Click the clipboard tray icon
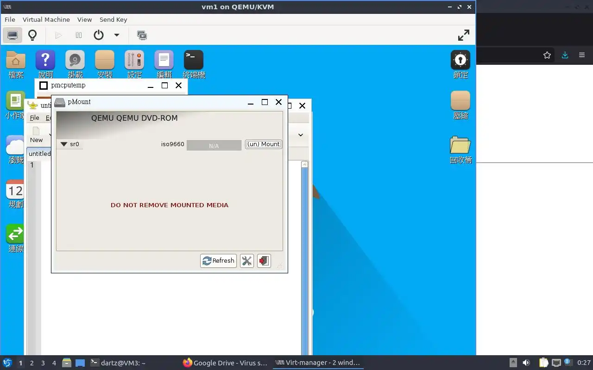This screenshot has height=370, width=593. click(543, 363)
